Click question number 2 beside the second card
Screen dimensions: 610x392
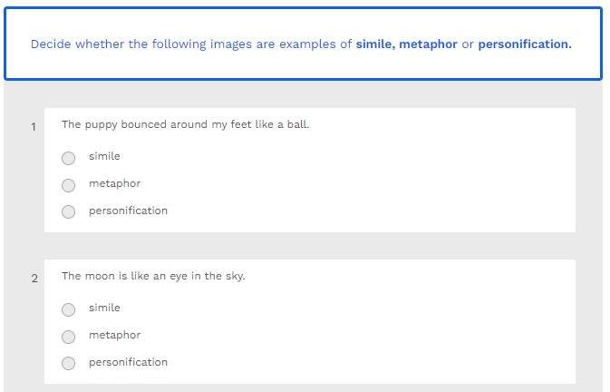(34, 279)
